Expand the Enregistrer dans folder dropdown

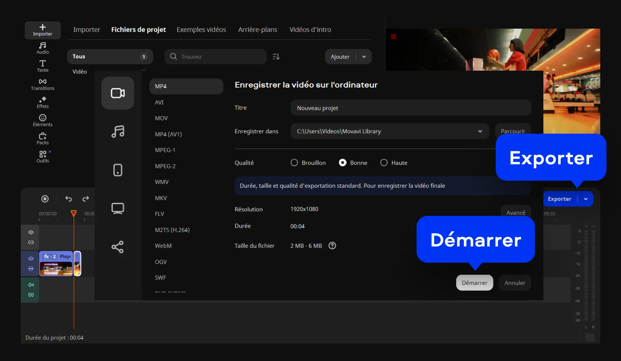(x=480, y=131)
